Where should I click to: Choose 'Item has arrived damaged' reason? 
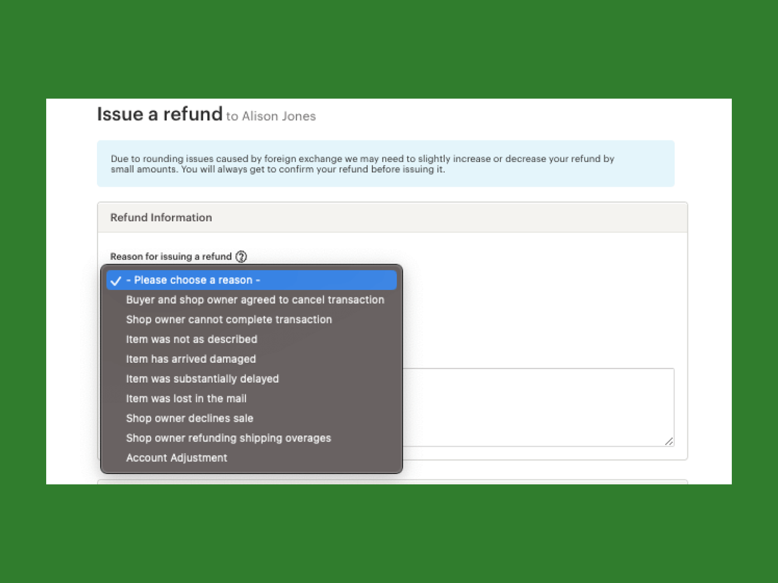pyautogui.click(x=191, y=359)
